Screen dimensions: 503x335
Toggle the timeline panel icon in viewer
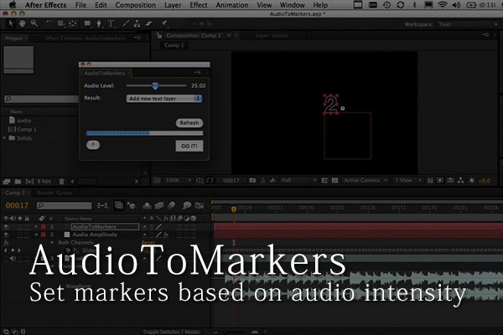[450, 181]
